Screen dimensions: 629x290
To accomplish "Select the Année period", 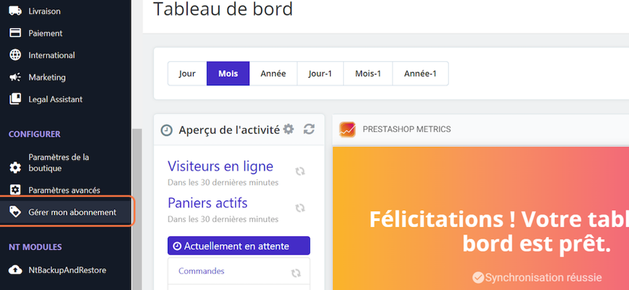I will coord(273,73).
